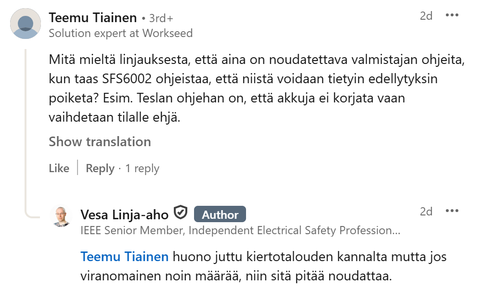Screen dimensions: 481x289
Task: Click the 2d timestamp on Teemu's comment
Action: coord(426,15)
